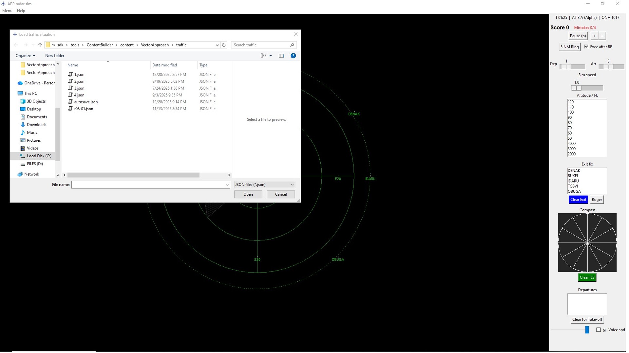Open the Menu item in menu bar
The image size is (629, 353).
pyautogui.click(x=7, y=11)
